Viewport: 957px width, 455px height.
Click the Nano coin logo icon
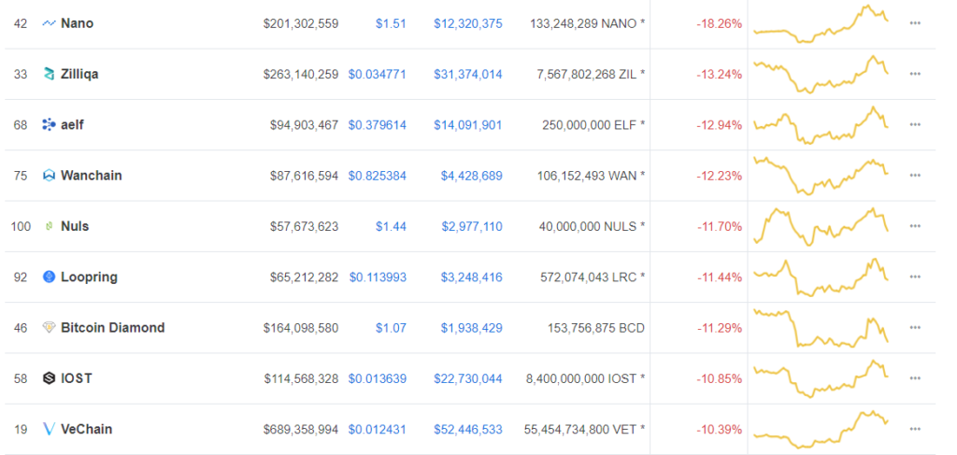pos(50,23)
